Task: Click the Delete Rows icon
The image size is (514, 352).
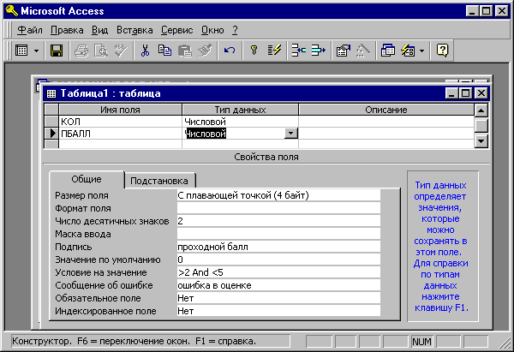Action: tap(318, 51)
